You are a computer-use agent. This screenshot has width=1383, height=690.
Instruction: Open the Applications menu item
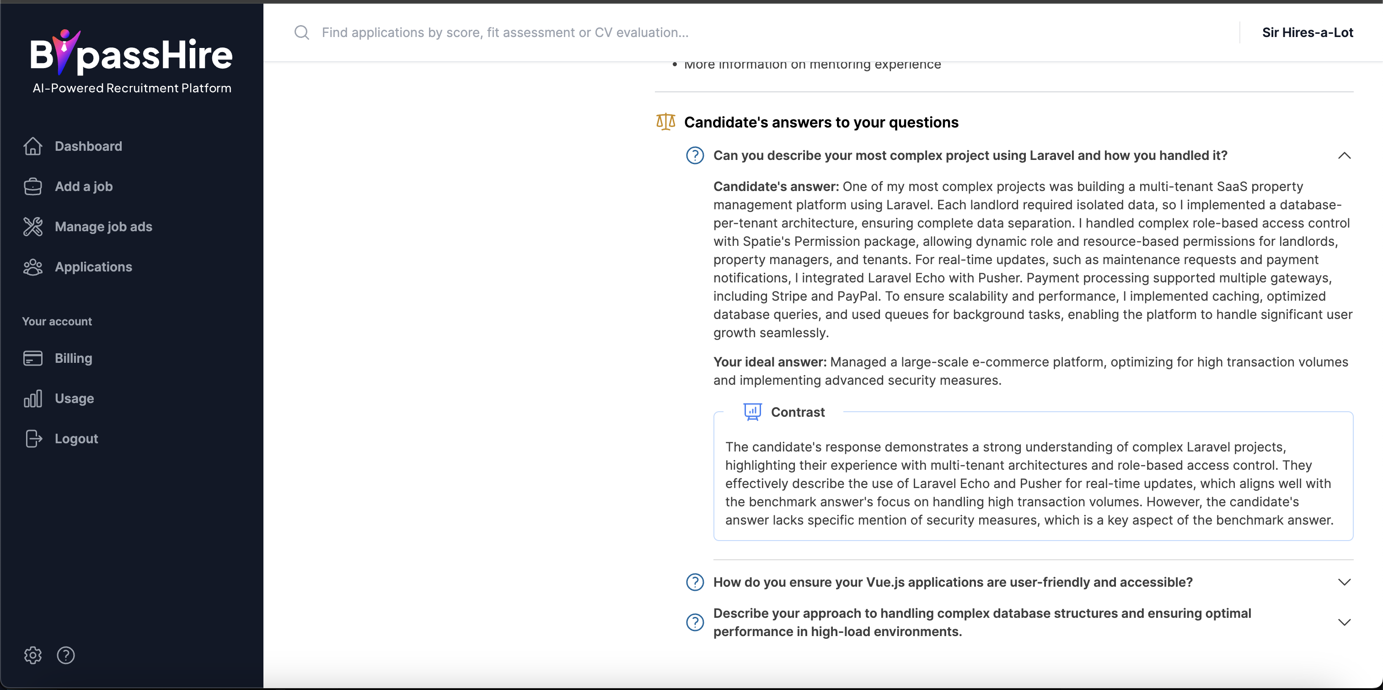click(93, 267)
